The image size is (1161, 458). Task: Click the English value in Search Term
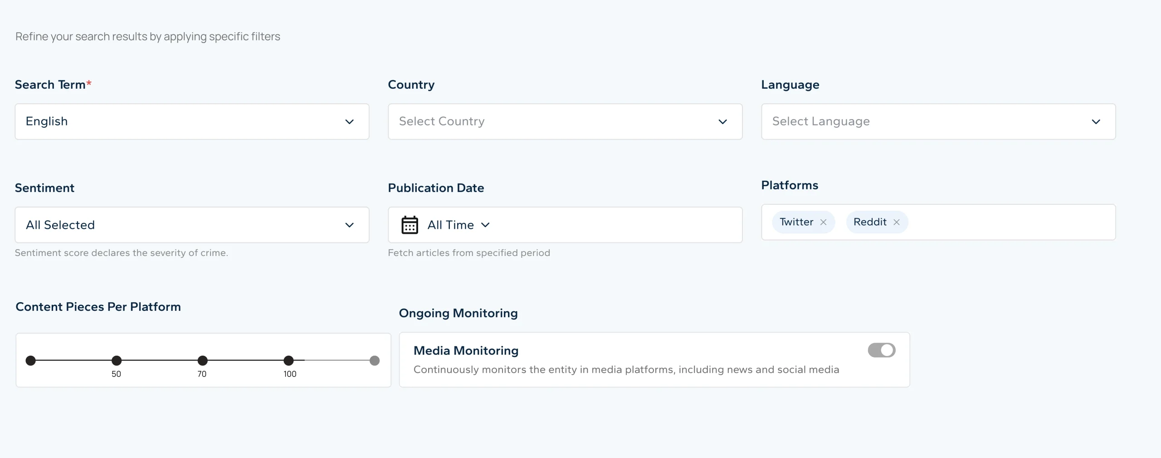coord(47,121)
